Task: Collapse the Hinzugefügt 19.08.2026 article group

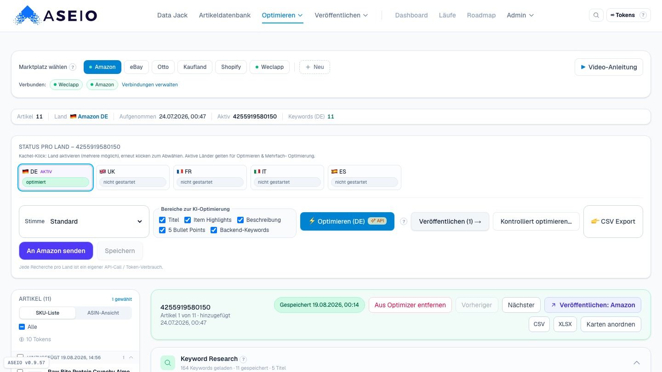Action: click(131, 357)
